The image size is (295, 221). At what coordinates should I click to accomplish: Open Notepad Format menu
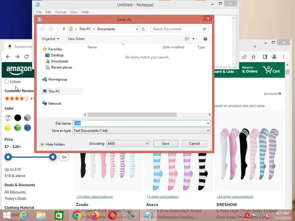(60, 12)
